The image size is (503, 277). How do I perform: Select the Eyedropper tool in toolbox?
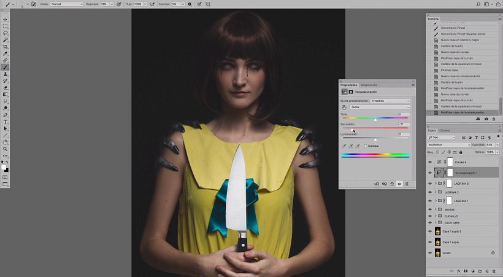(5, 53)
